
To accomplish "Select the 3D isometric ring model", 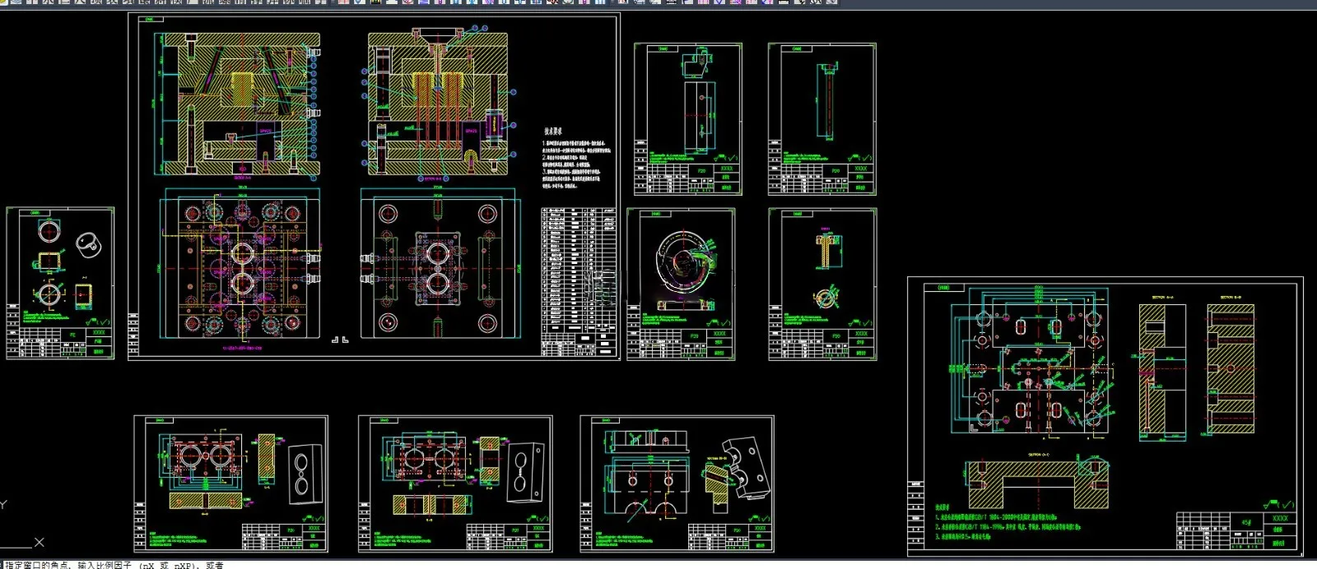I will [89, 243].
